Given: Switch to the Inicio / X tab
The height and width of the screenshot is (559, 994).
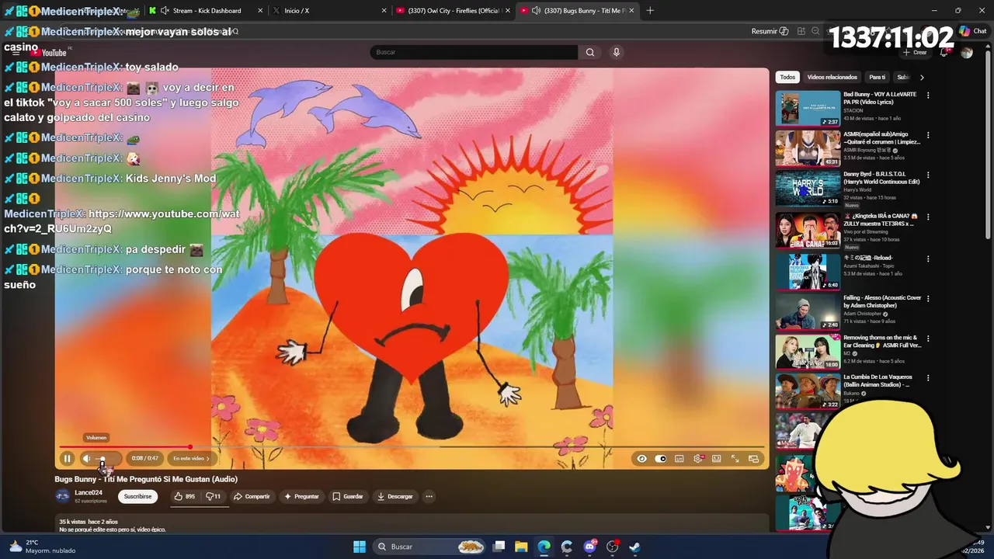Looking at the screenshot, I should (329, 11).
